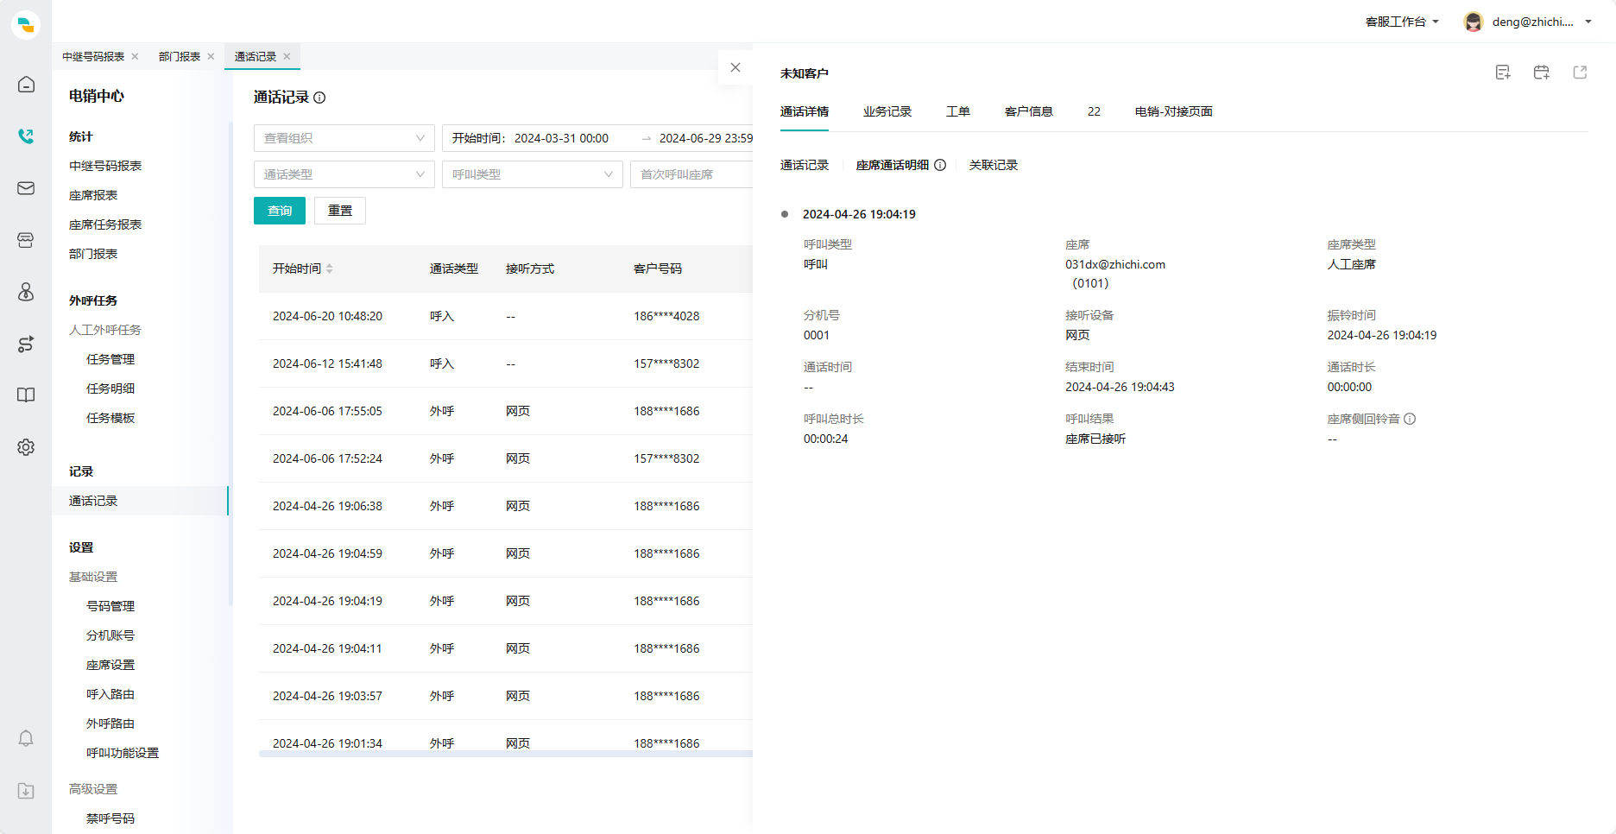The width and height of the screenshot is (1616, 834).
Task: Select row 2024-06-20 10:48:20
Action: tap(506, 316)
